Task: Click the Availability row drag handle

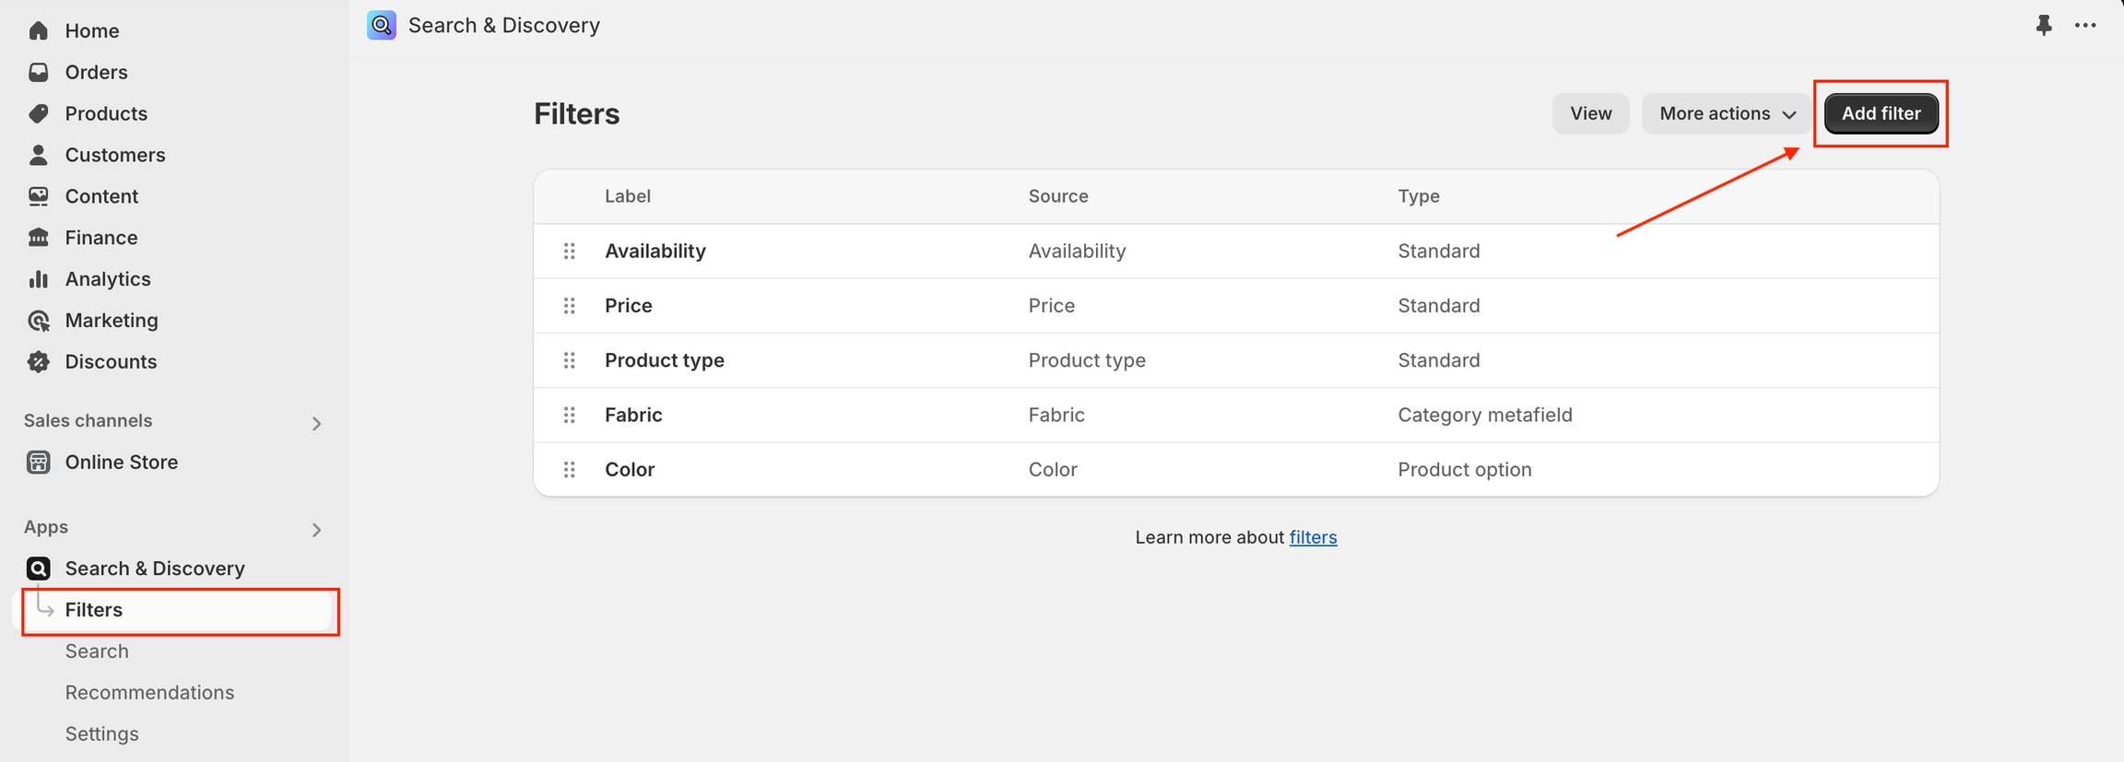Action: 570,252
